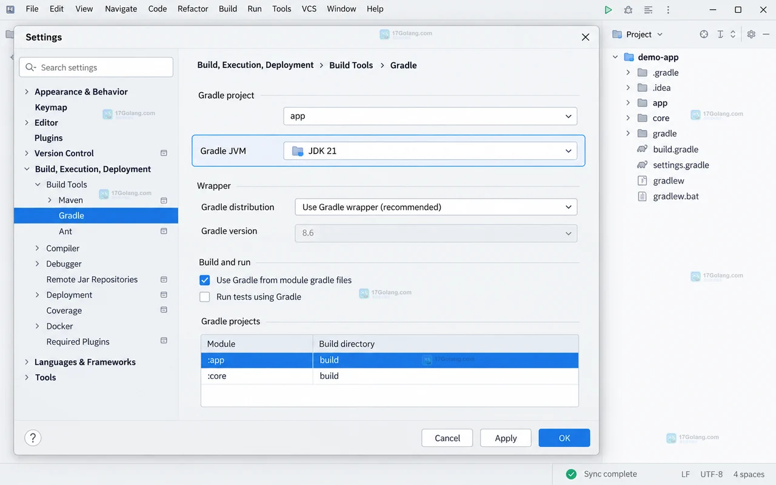Viewport: 776px width, 485px height.
Task: Open the Gradle version 8.6 dropdown
Action: coord(436,233)
